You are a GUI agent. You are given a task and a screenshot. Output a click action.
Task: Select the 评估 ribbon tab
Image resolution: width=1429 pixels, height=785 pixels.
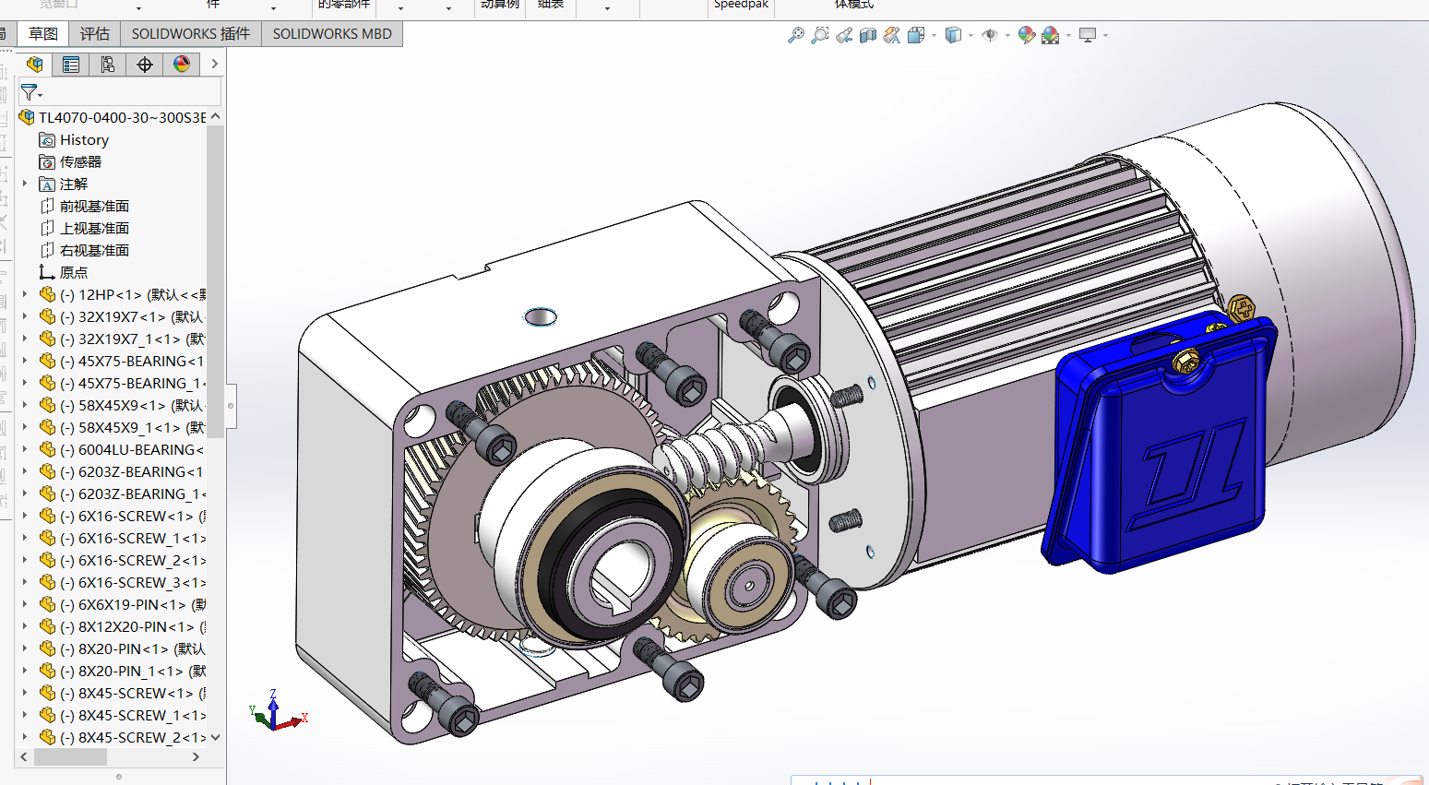[x=95, y=34]
